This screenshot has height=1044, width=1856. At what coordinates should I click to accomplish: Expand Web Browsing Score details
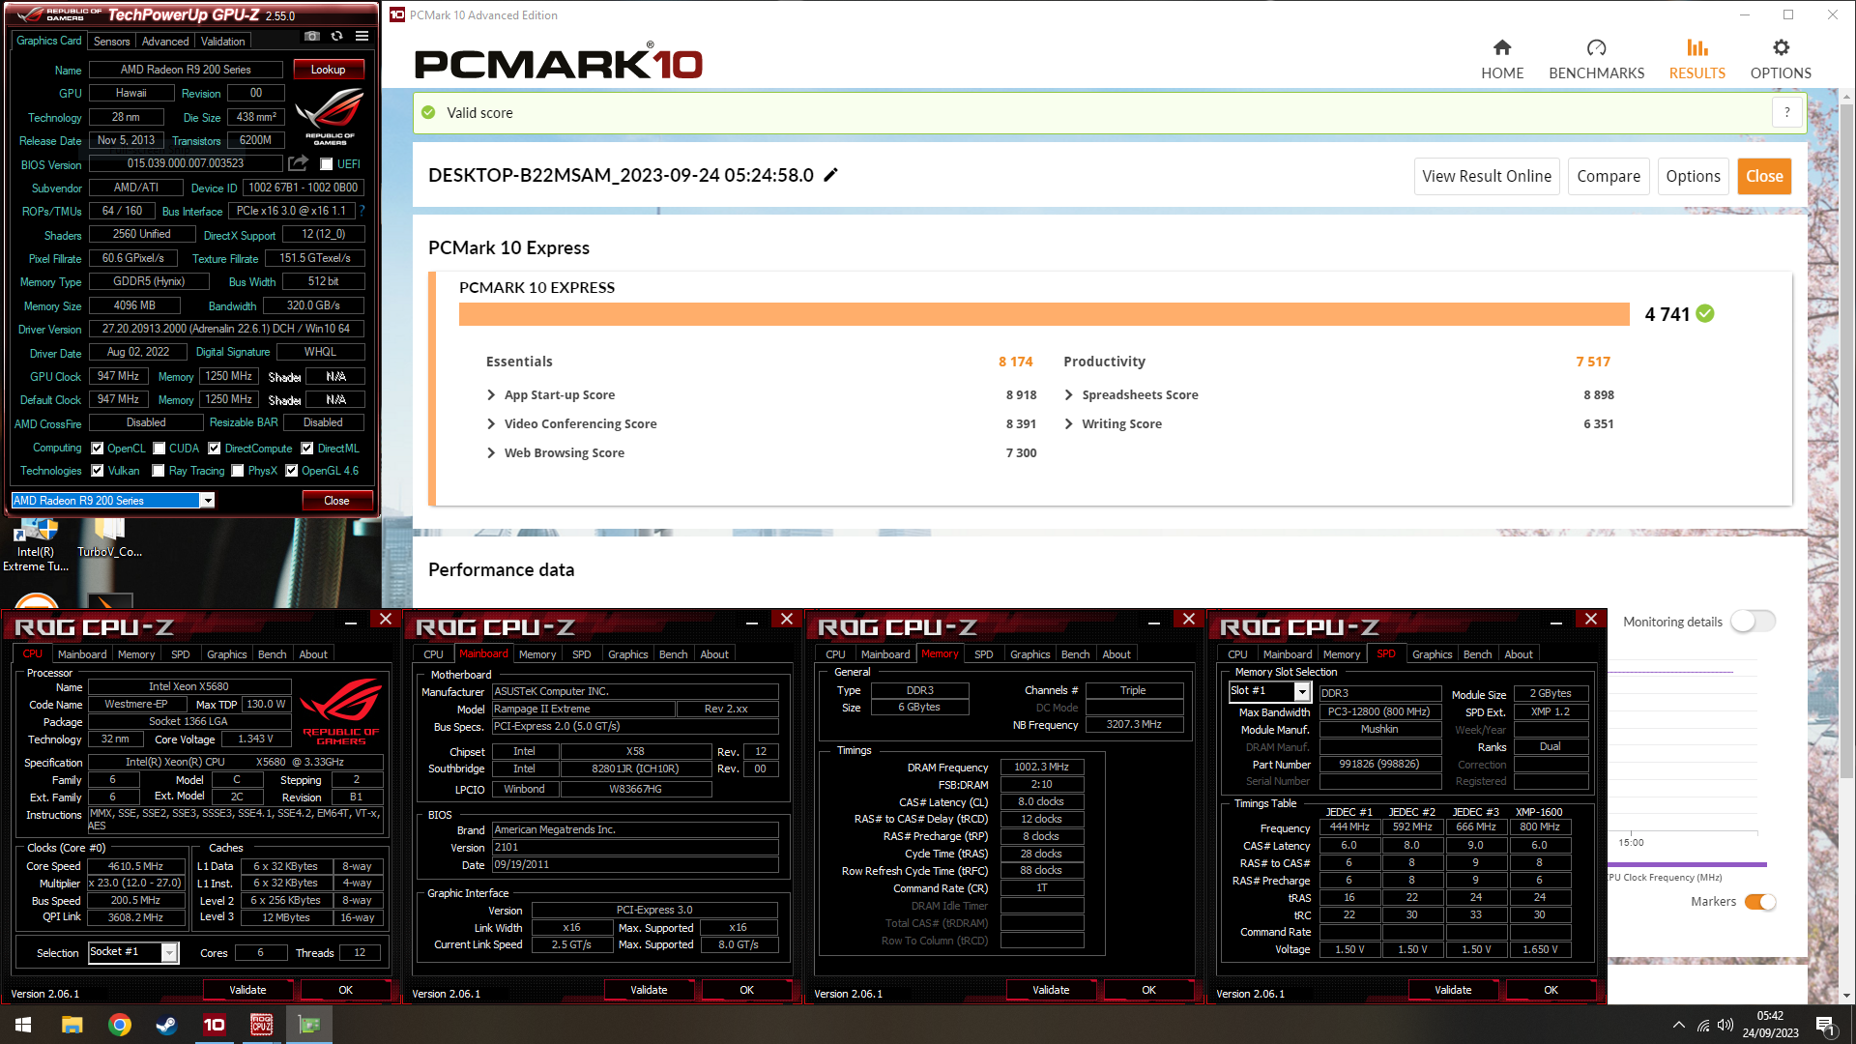(x=491, y=452)
